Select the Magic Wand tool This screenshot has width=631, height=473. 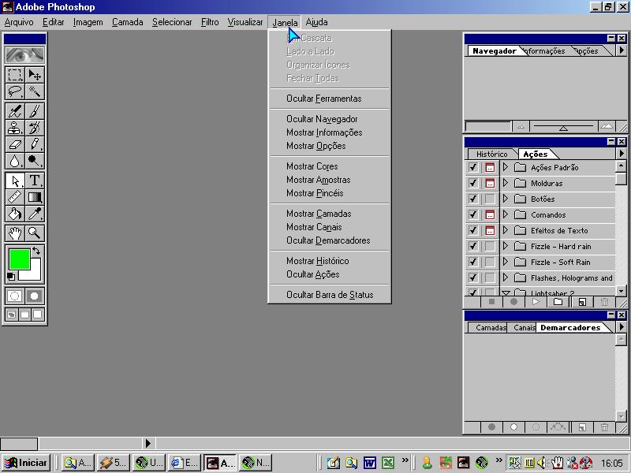pos(35,91)
